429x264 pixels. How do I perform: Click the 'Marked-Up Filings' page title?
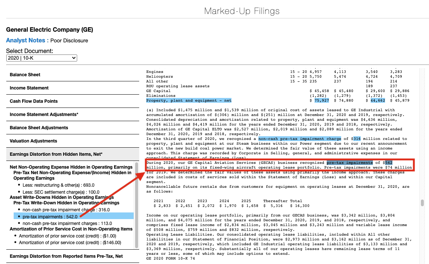click(x=242, y=11)
